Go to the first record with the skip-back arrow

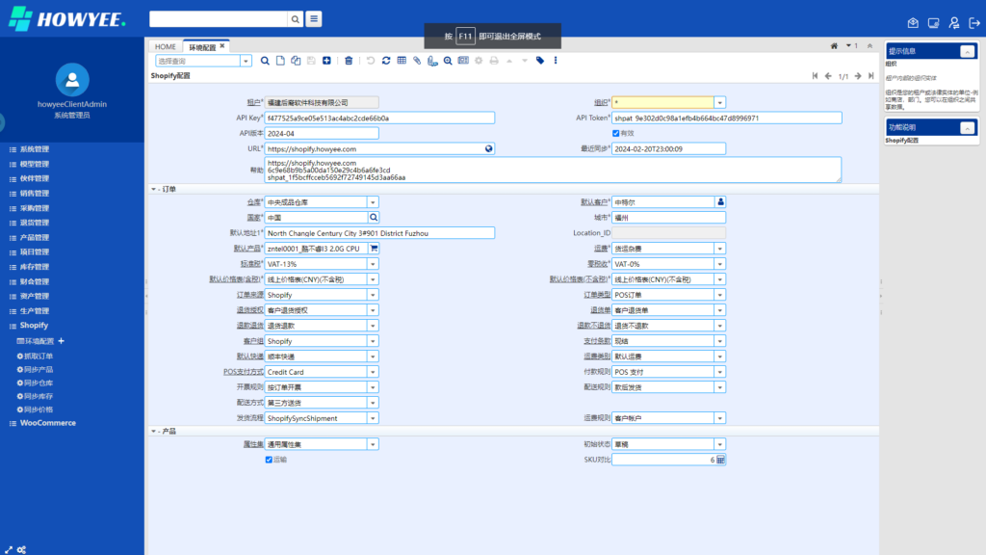815,76
